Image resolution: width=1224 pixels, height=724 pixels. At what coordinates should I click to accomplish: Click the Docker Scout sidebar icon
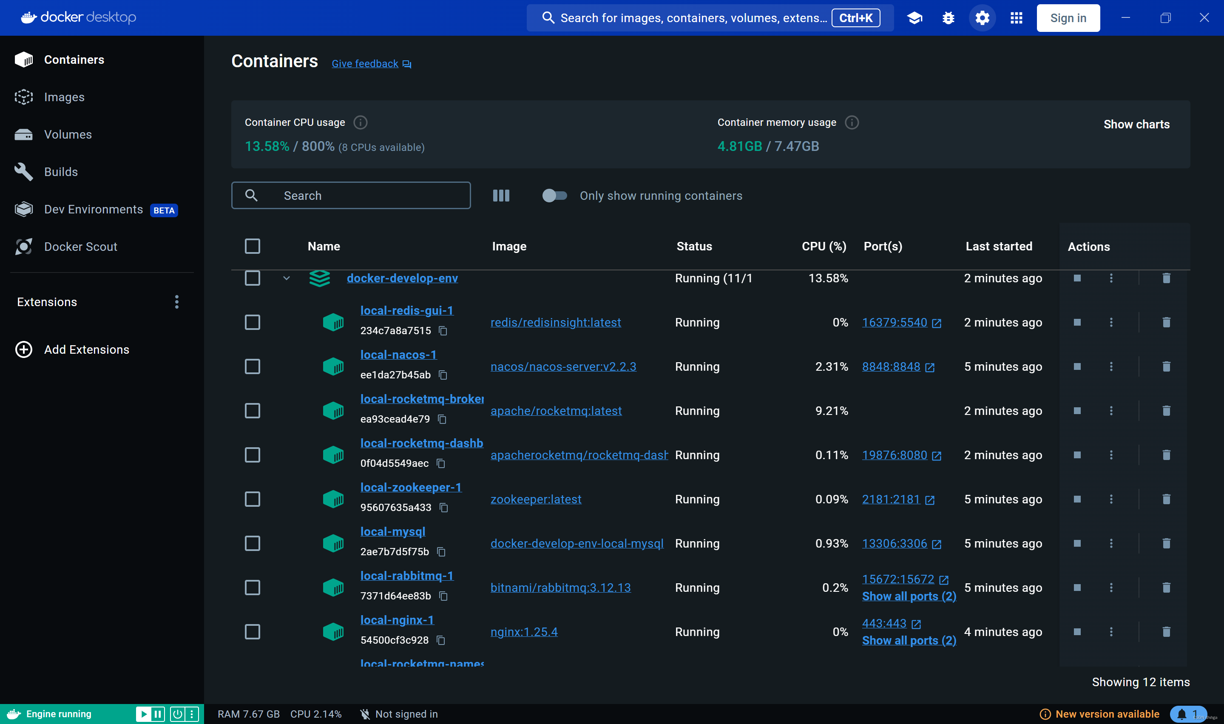click(x=23, y=247)
